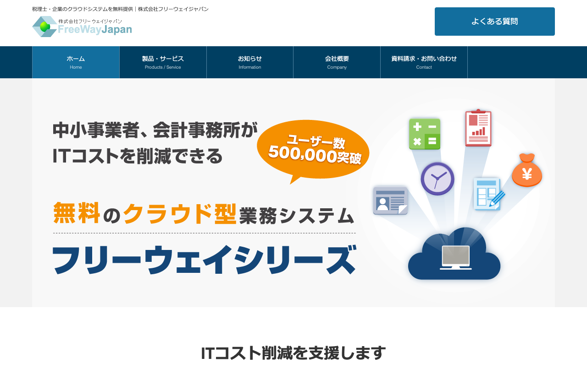Open the ホーム (Home) navigation tab
This screenshot has height=385, width=587.
(x=75, y=62)
